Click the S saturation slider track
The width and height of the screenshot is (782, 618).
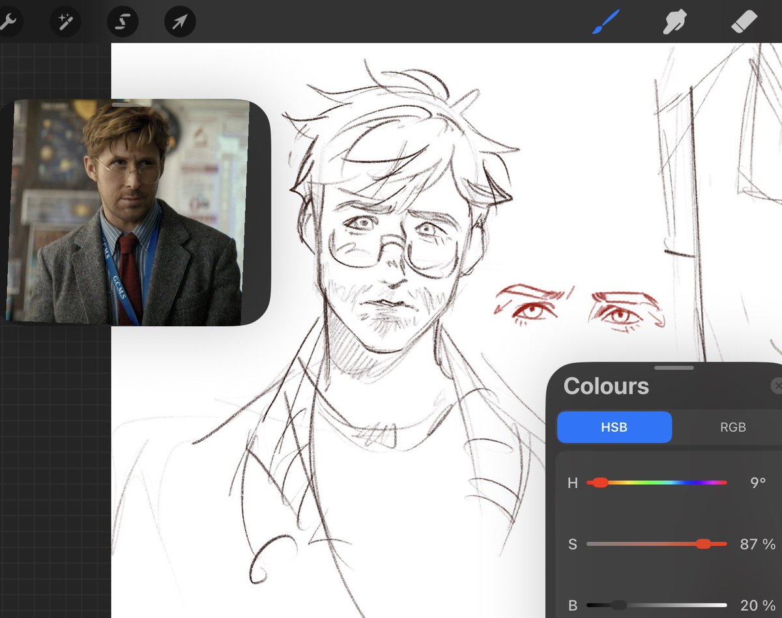point(656,544)
